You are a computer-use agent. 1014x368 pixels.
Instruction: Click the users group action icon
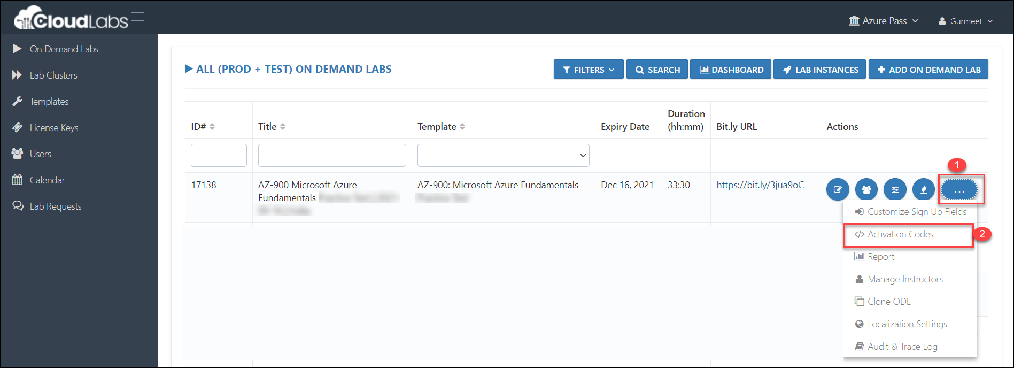pos(866,189)
